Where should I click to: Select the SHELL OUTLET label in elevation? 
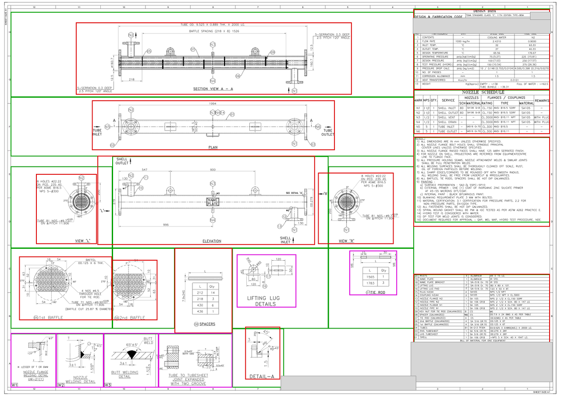tap(121, 161)
